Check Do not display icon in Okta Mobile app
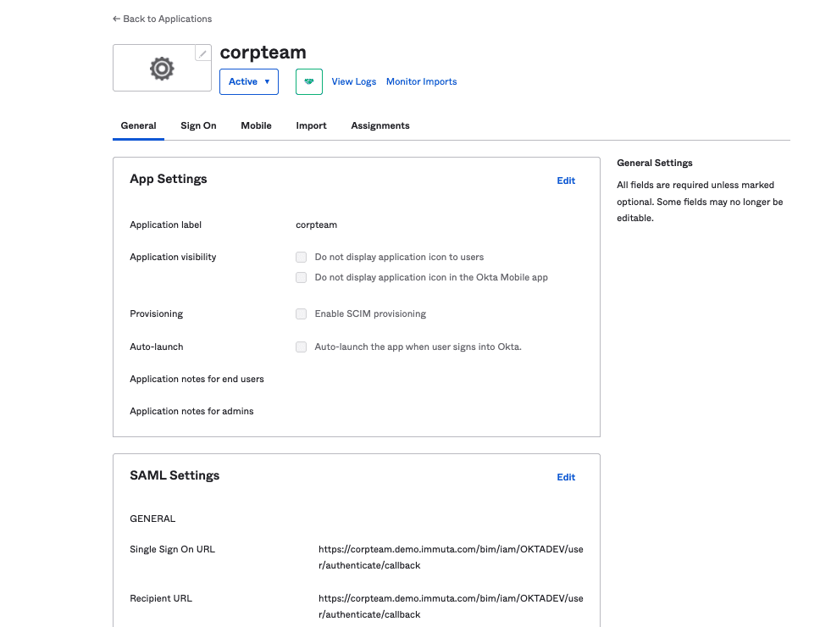Image resolution: width=820 pixels, height=627 pixels. tap(302, 277)
